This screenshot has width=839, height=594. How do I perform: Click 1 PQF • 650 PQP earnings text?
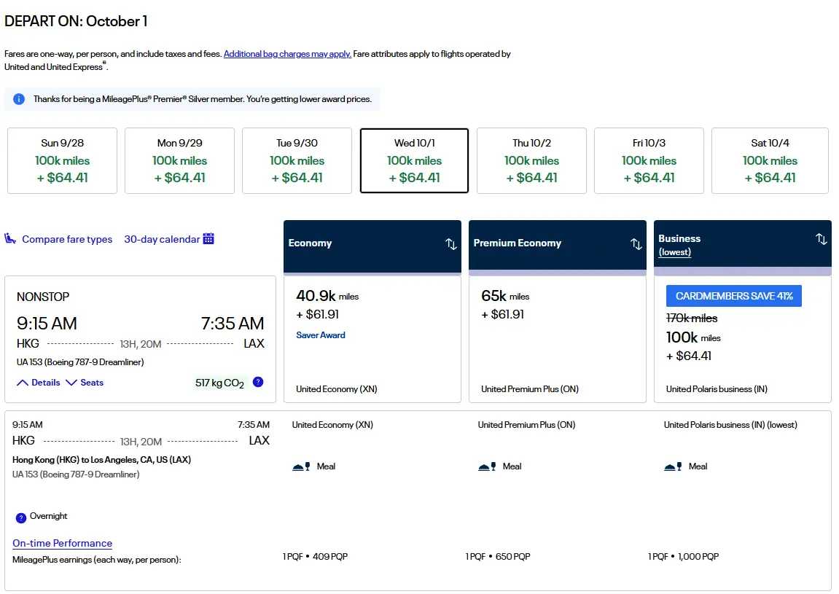(x=498, y=557)
